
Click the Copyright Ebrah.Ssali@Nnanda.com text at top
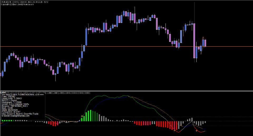(x=17, y=4)
